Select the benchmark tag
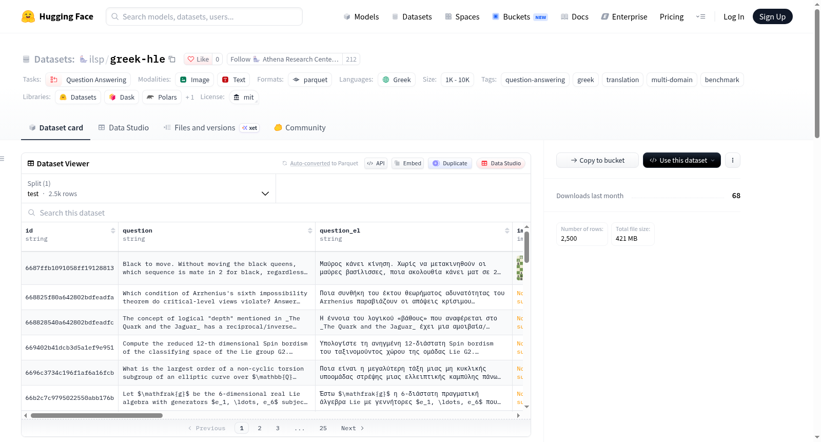This screenshot has height=442, width=821. tap(721, 80)
